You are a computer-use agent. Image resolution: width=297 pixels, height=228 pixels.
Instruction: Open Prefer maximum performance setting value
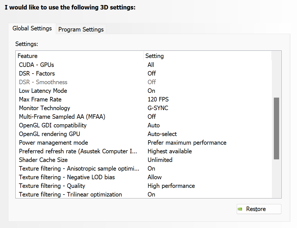[x=187, y=143]
